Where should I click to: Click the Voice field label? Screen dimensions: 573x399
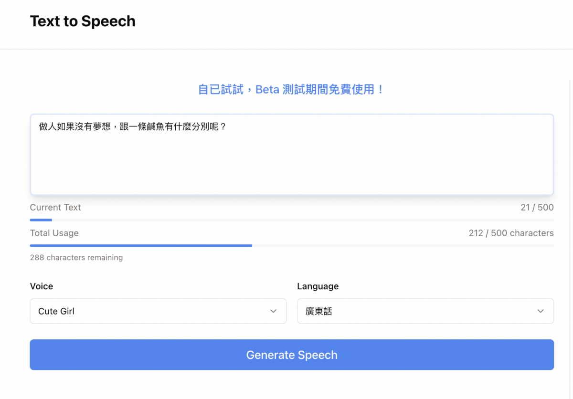point(42,286)
